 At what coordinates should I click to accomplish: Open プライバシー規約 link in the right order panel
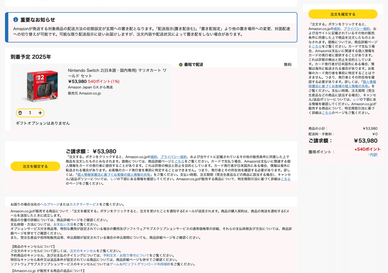pyautogui.click(x=357, y=29)
